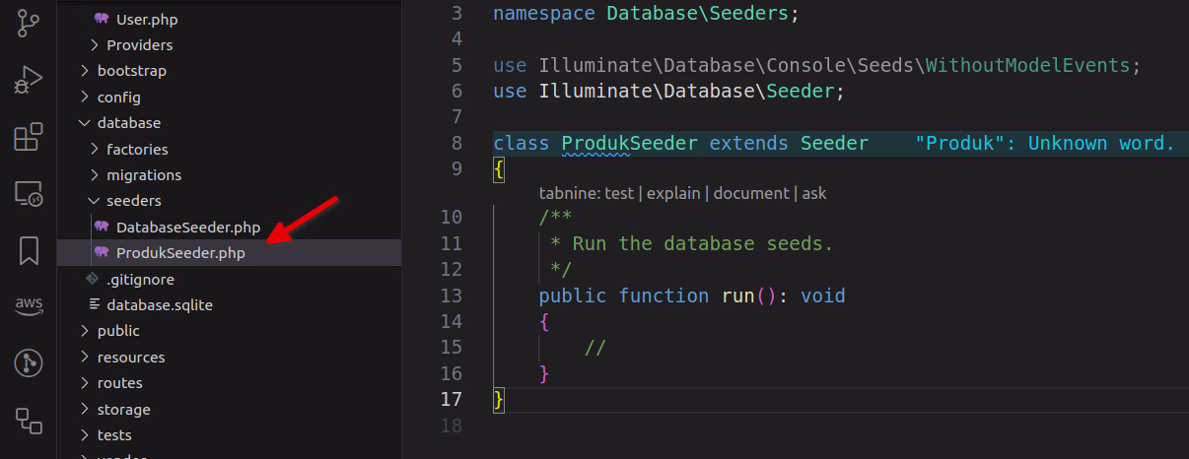Click tabnine 'document' code lens link
Image resolution: width=1189 pixels, height=459 pixels.
(x=751, y=194)
